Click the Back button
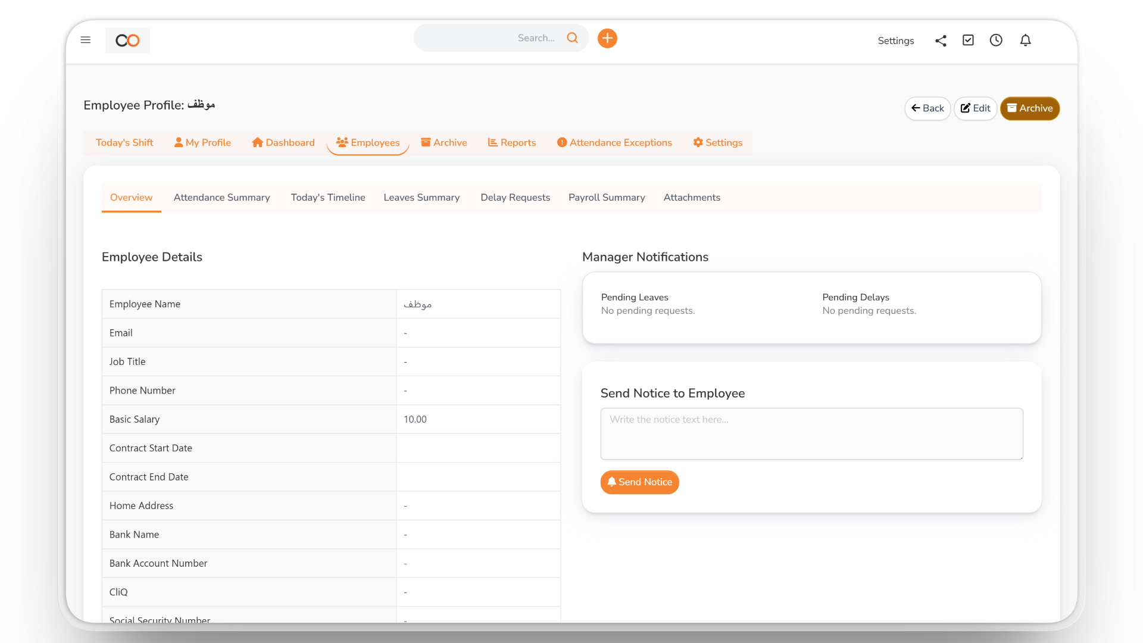Screen dimensions: 1143x643 pos(927,108)
